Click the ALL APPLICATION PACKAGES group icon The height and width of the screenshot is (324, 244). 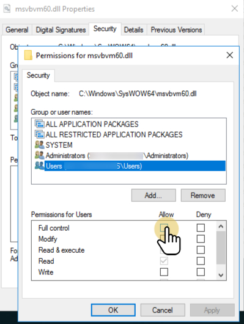39,124
